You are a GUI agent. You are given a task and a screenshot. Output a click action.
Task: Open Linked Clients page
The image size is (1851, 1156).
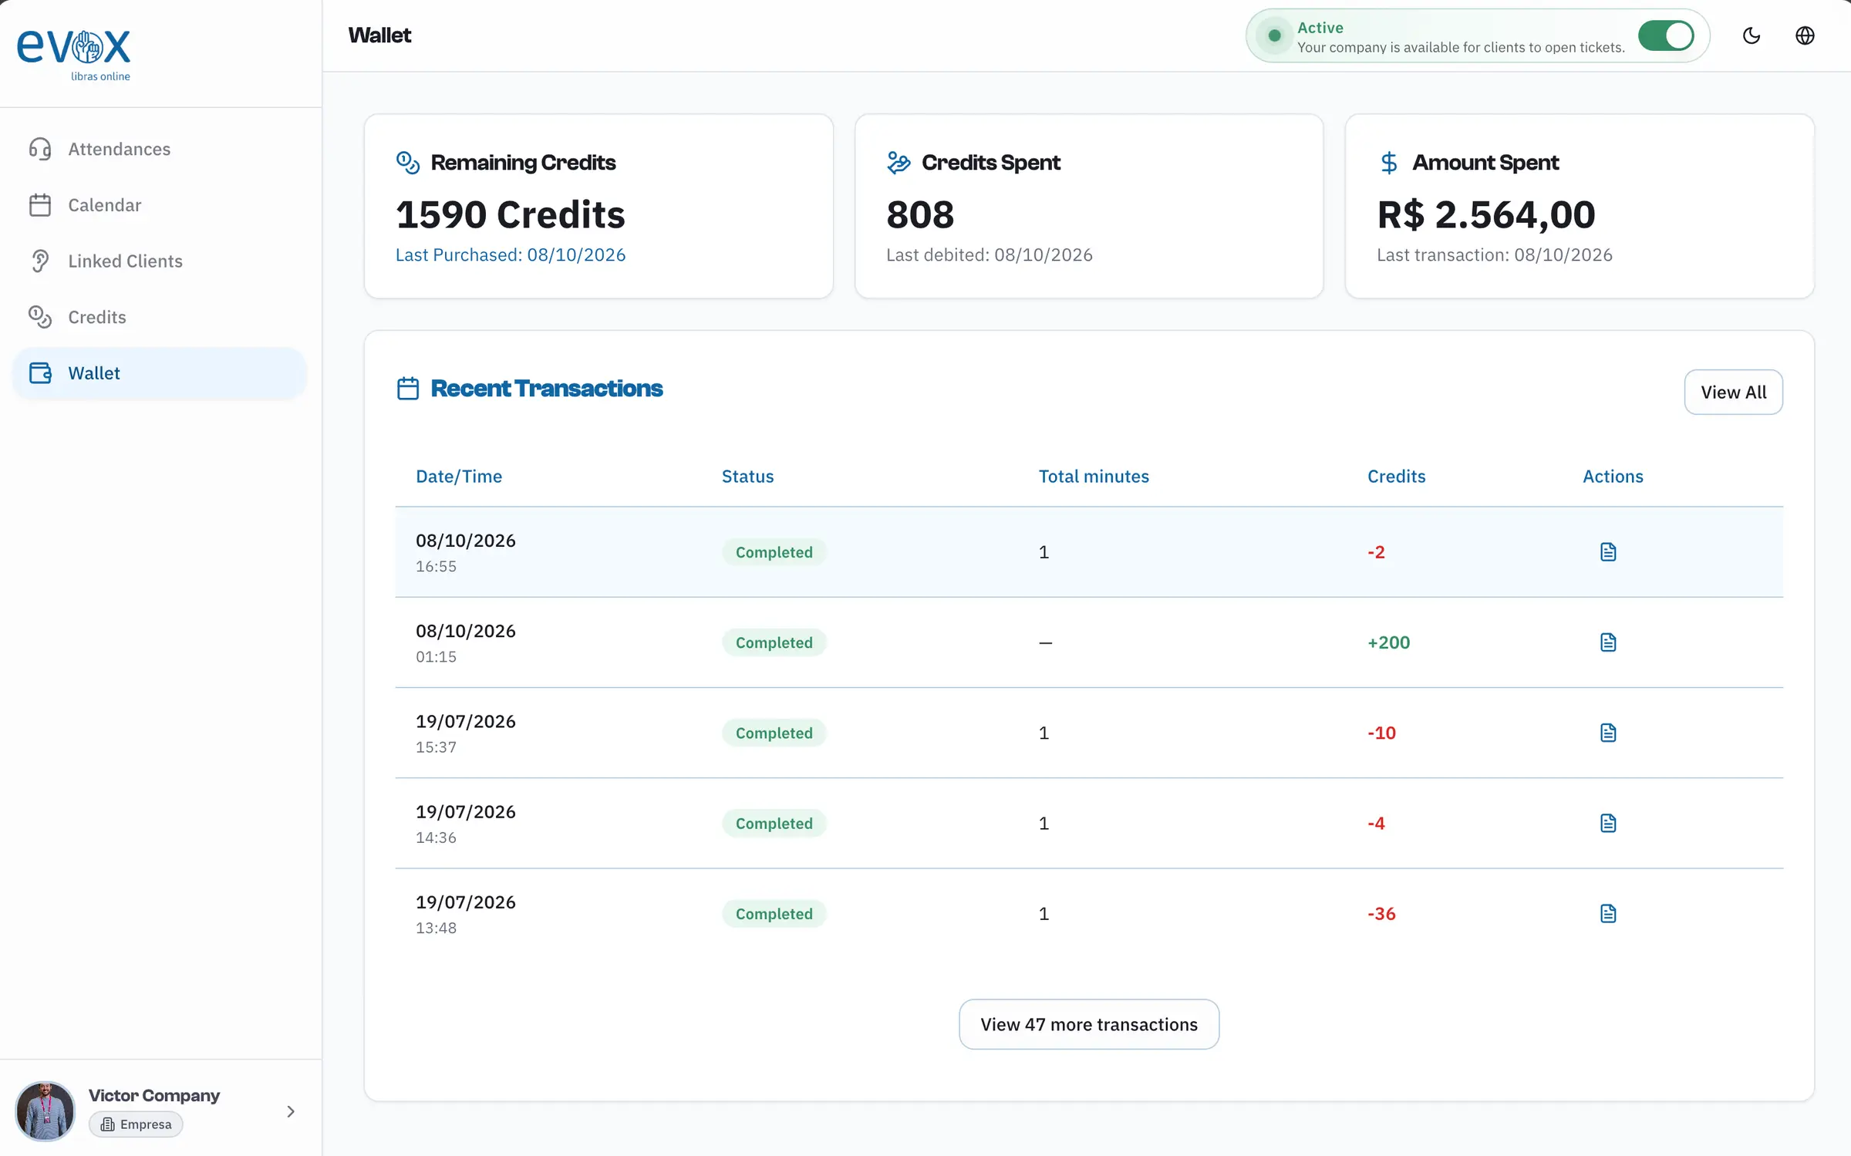(x=160, y=261)
